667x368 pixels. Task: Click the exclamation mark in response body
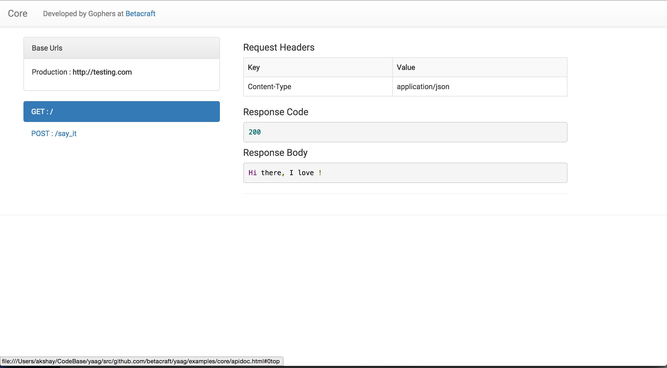320,173
